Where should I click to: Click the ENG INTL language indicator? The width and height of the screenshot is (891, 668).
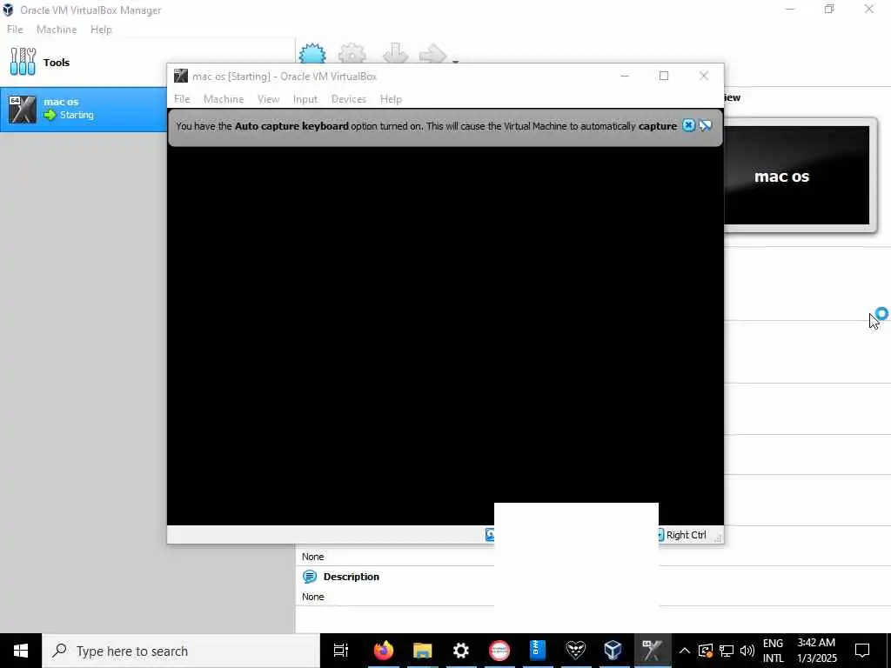[773, 651]
